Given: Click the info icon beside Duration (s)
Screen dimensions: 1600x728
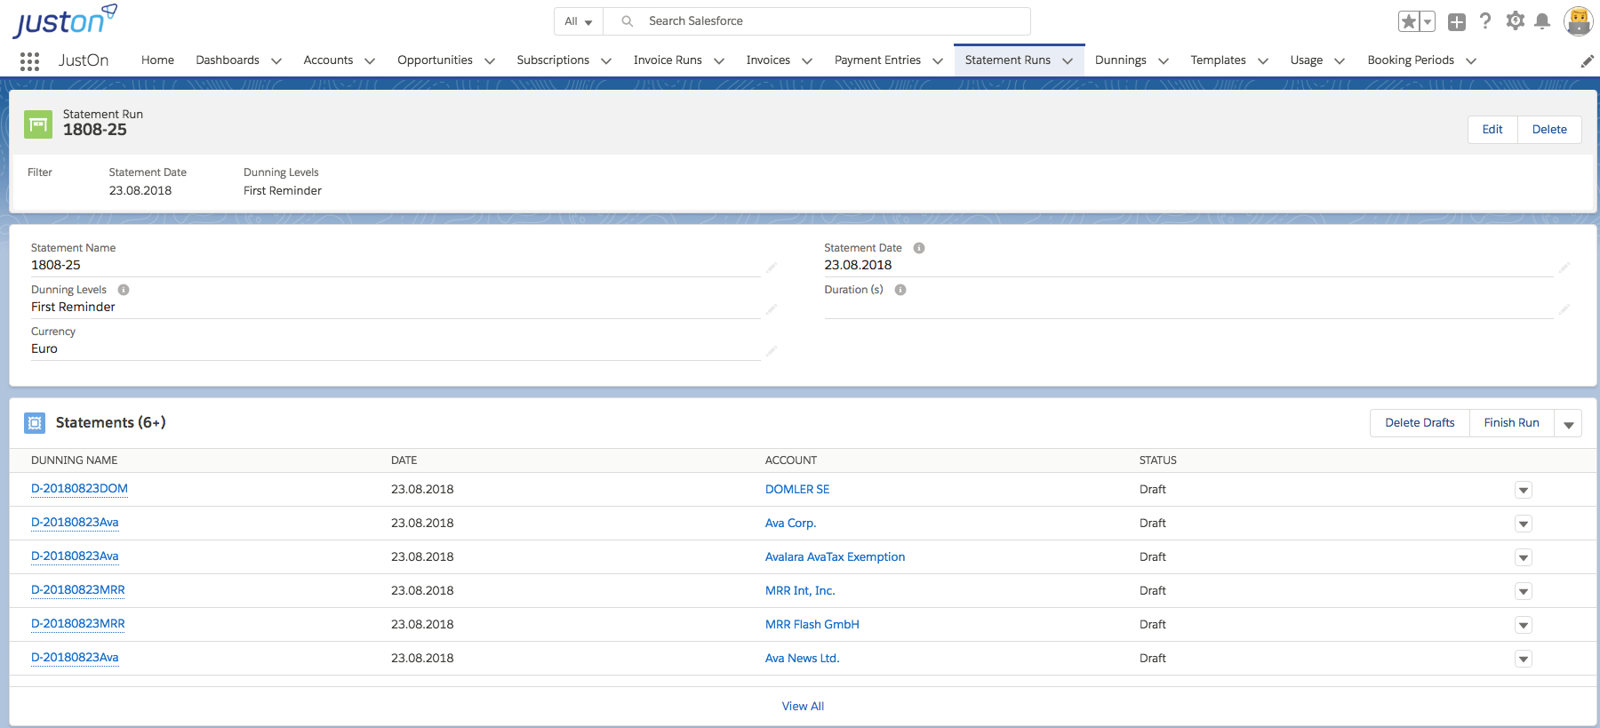Looking at the screenshot, I should coord(900,290).
